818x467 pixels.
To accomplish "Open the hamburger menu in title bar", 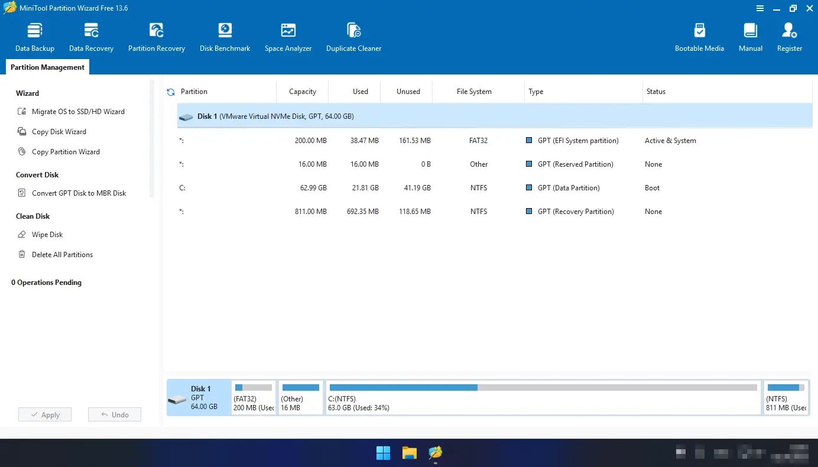I will coord(760,8).
